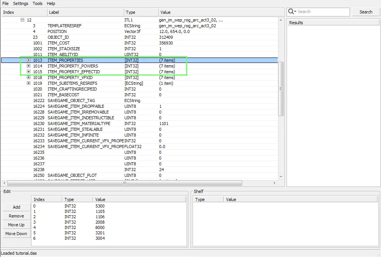Click the Add button
This screenshot has height=257, width=381.
click(x=16, y=207)
